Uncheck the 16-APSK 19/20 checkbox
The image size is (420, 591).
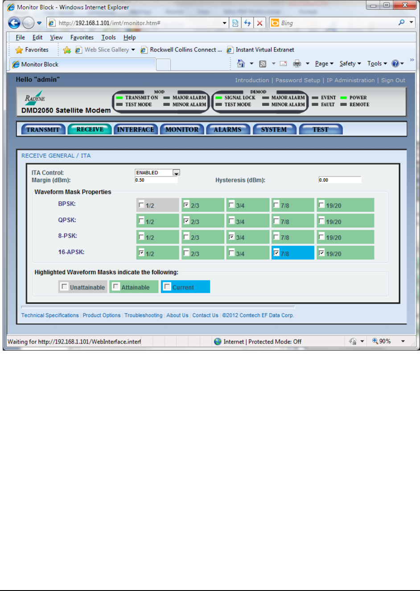321,253
